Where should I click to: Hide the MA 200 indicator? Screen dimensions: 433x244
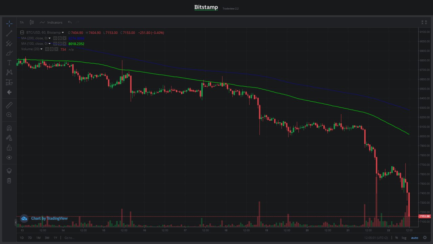55,38
